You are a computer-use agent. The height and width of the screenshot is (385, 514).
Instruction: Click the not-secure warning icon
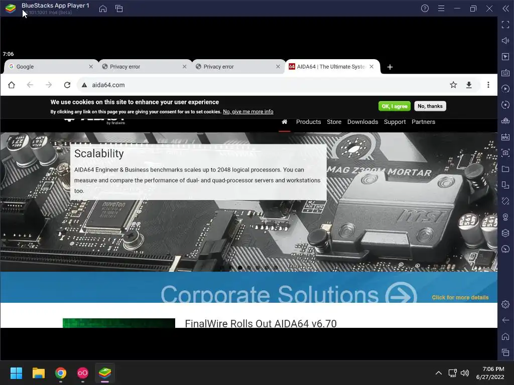(84, 85)
